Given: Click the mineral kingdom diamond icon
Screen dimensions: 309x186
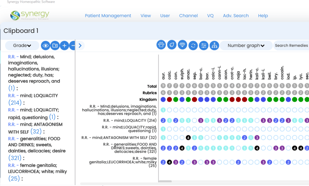Looking at the screenshot, I should pos(182,45).
